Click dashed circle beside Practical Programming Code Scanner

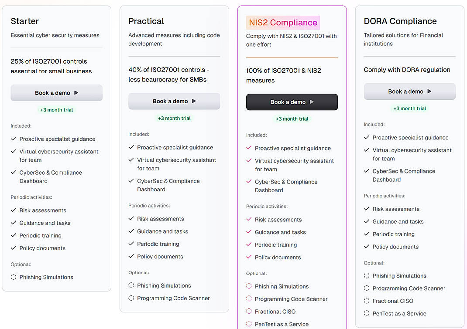tap(131, 298)
